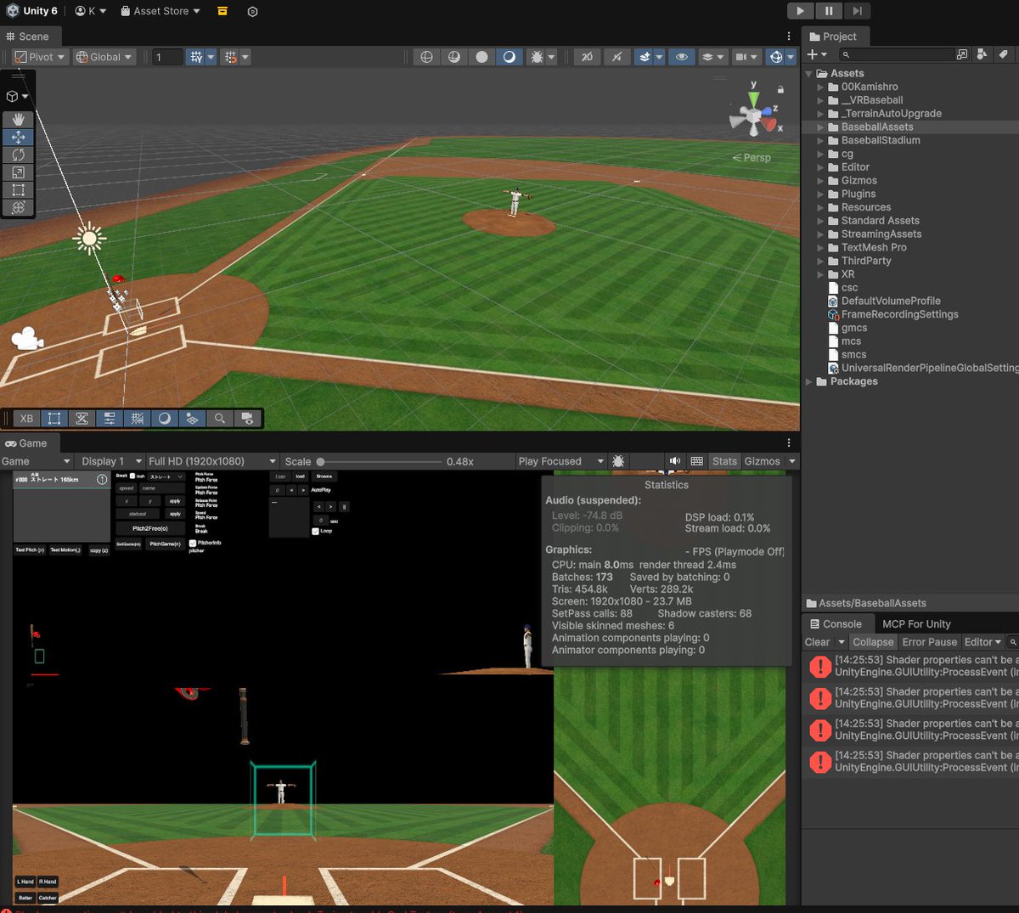
Task: Mute game audio speaker icon
Action: click(x=674, y=461)
